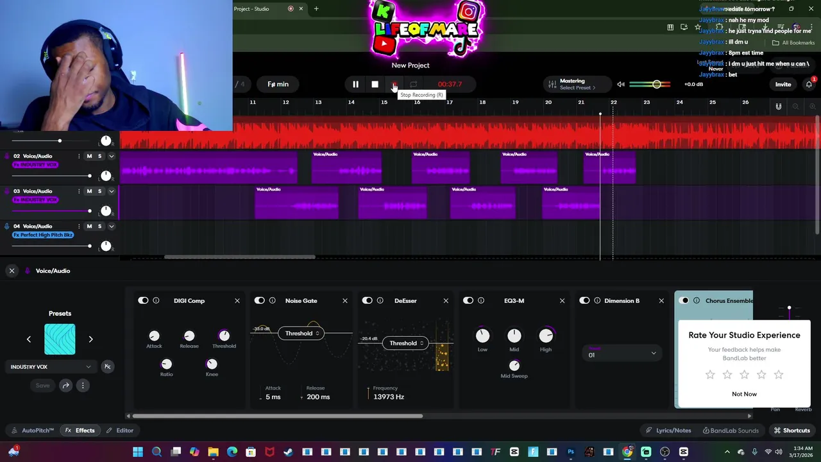The height and width of the screenshot is (462, 821).
Task: Switch to the AutoPitch tab
Action: [x=33, y=431]
